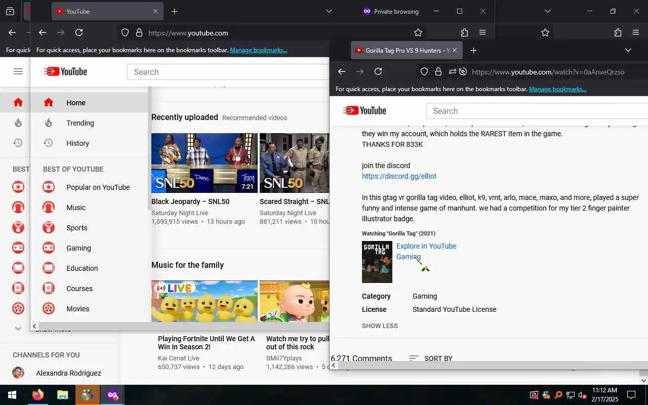Click the volume icon in system tray
The image size is (648, 405).
pyautogui.click(x=582, y=395)
